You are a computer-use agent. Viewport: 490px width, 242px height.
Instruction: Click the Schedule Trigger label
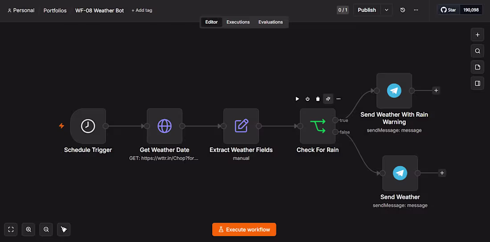[88, 150]
